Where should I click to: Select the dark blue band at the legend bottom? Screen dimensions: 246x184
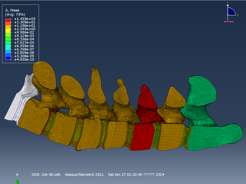pyautogui.click(x=8, y=58)
